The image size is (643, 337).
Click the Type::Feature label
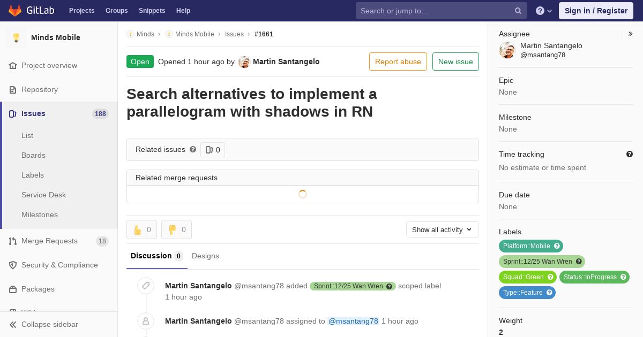pos(523,293)
